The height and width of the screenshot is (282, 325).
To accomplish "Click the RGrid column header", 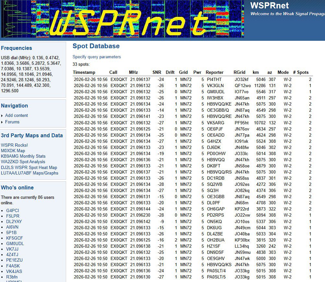I will click(x=239, y=72).
